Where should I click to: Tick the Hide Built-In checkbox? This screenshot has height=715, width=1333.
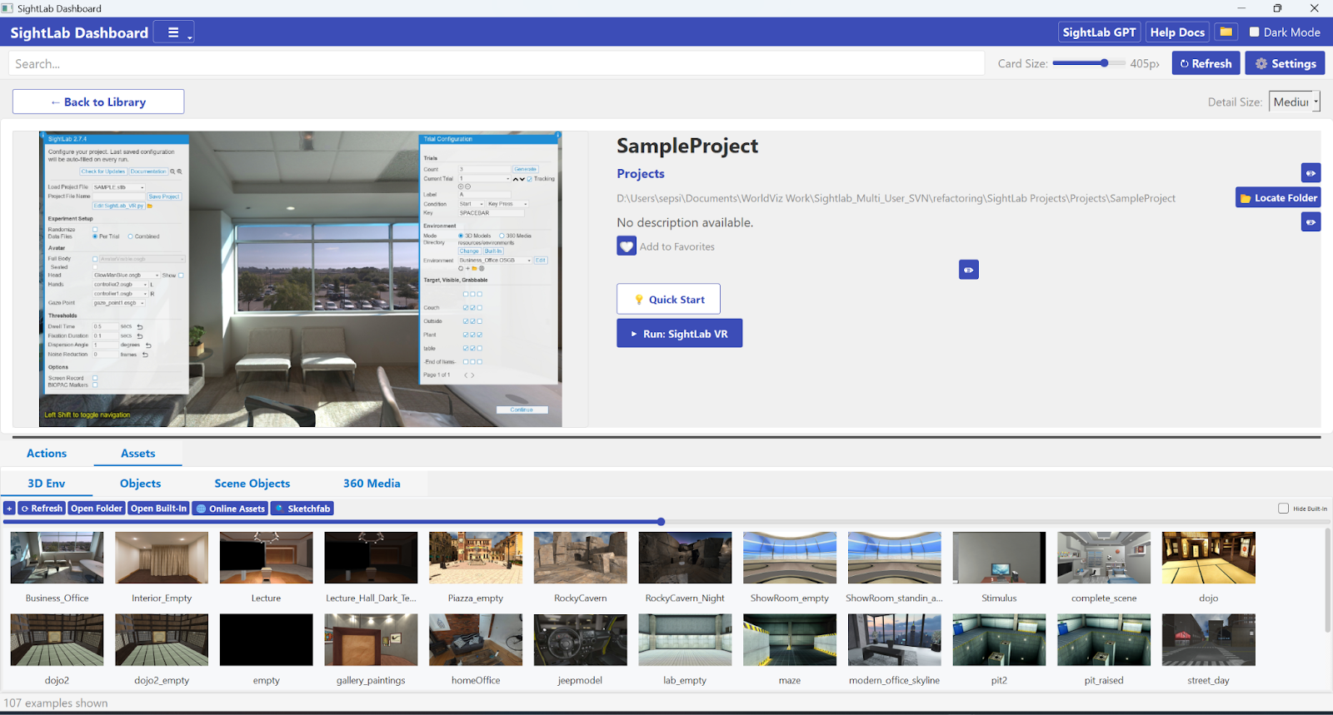(x=1283, y=508)
